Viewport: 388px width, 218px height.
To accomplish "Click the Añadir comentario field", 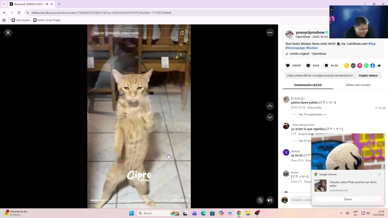I will [x=301, y=200].
